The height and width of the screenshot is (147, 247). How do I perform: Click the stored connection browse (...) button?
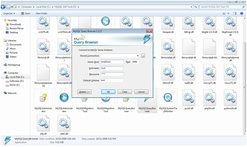coord(143,56)
